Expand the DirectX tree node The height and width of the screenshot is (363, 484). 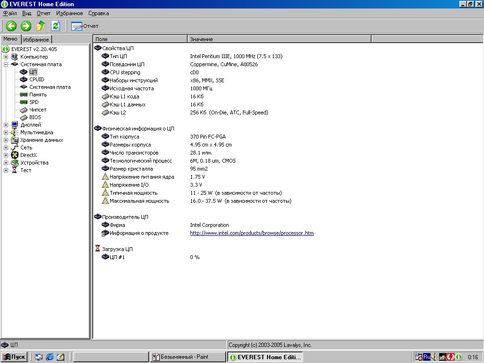coord(6,155)
